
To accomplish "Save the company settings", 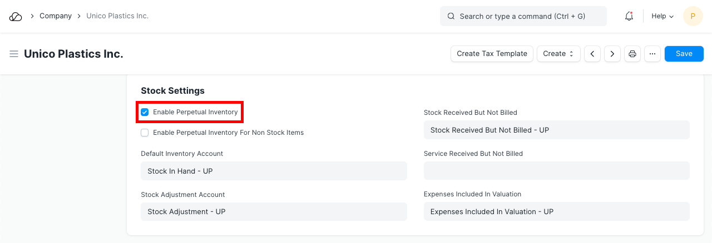I will click(684, 54).
